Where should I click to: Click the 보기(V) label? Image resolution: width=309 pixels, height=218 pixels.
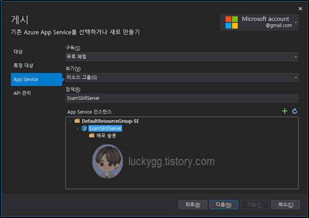coord(73,69)
